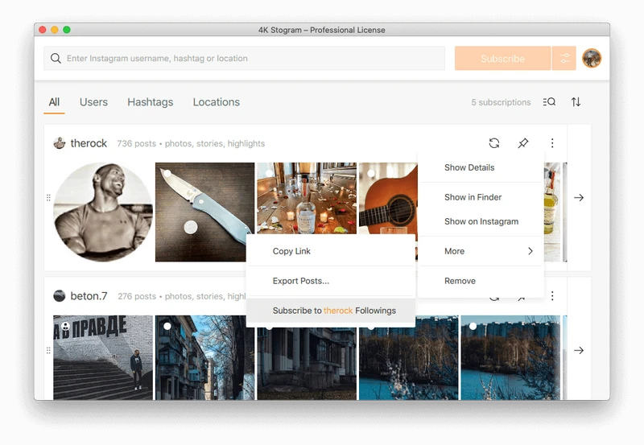Screen dimensions: 644x445
Task: Tick selection circle on graffiti stairs photo
Action: tap(65, 326)
